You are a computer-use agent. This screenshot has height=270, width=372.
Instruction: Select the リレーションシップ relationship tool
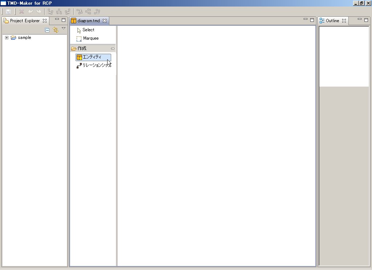[94, 65]
